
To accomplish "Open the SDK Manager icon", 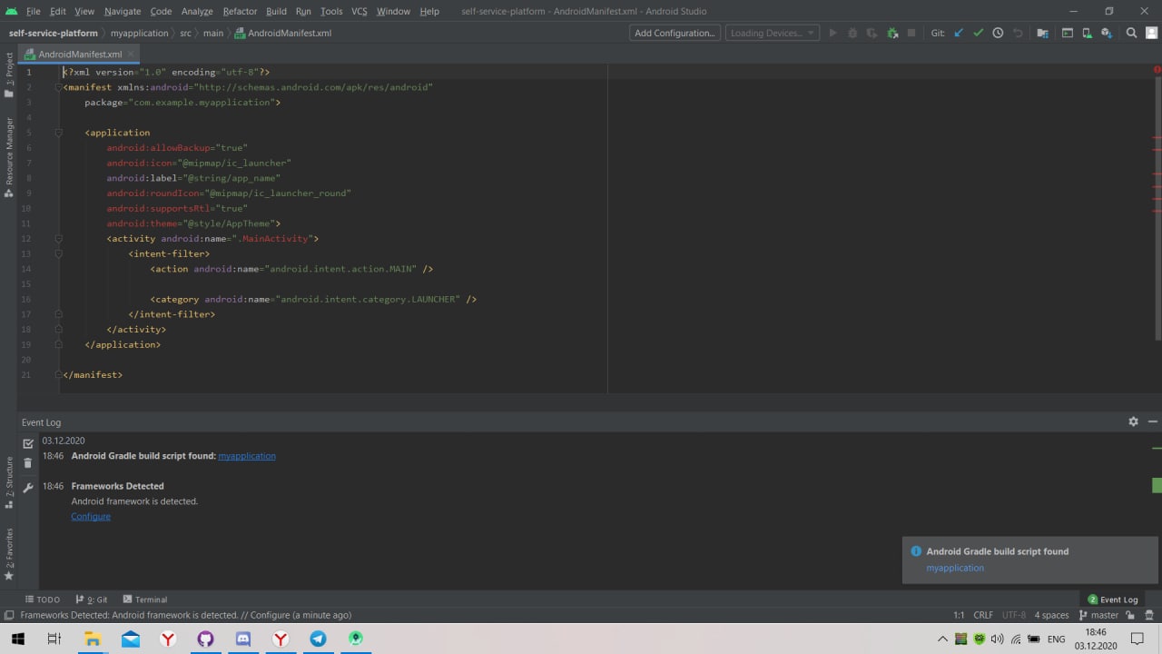I will coord(1107,33).
